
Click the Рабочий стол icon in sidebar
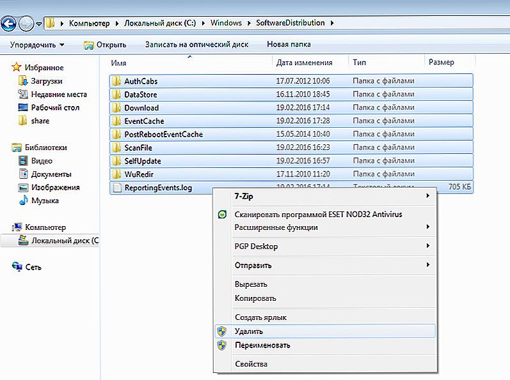[x=23, y=107]
